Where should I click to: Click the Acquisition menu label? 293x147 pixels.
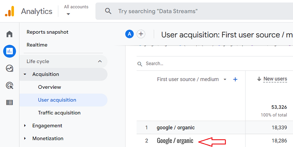(45, 74)
